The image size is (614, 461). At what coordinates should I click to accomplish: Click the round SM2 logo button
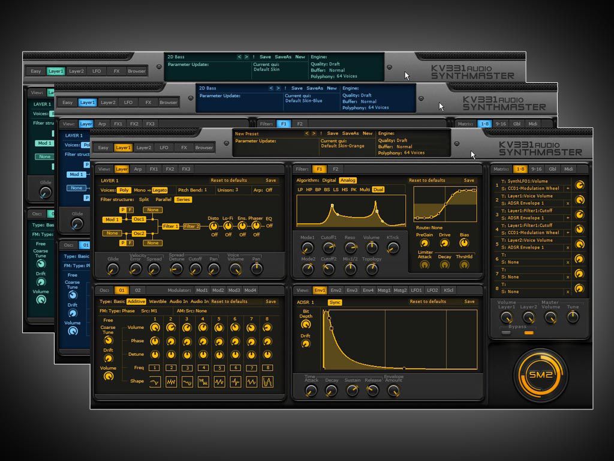[540, 375]
